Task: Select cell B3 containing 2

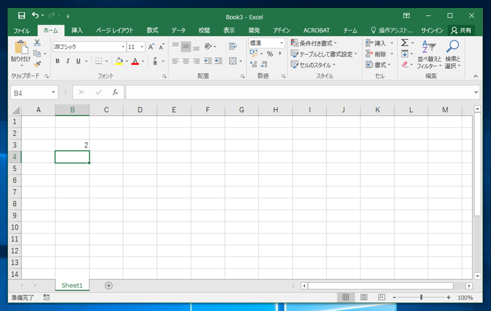Action: [72, 145]
